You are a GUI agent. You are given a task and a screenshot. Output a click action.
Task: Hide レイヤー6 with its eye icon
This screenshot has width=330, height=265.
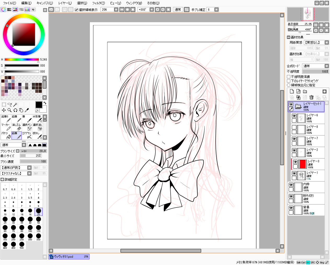294,116
